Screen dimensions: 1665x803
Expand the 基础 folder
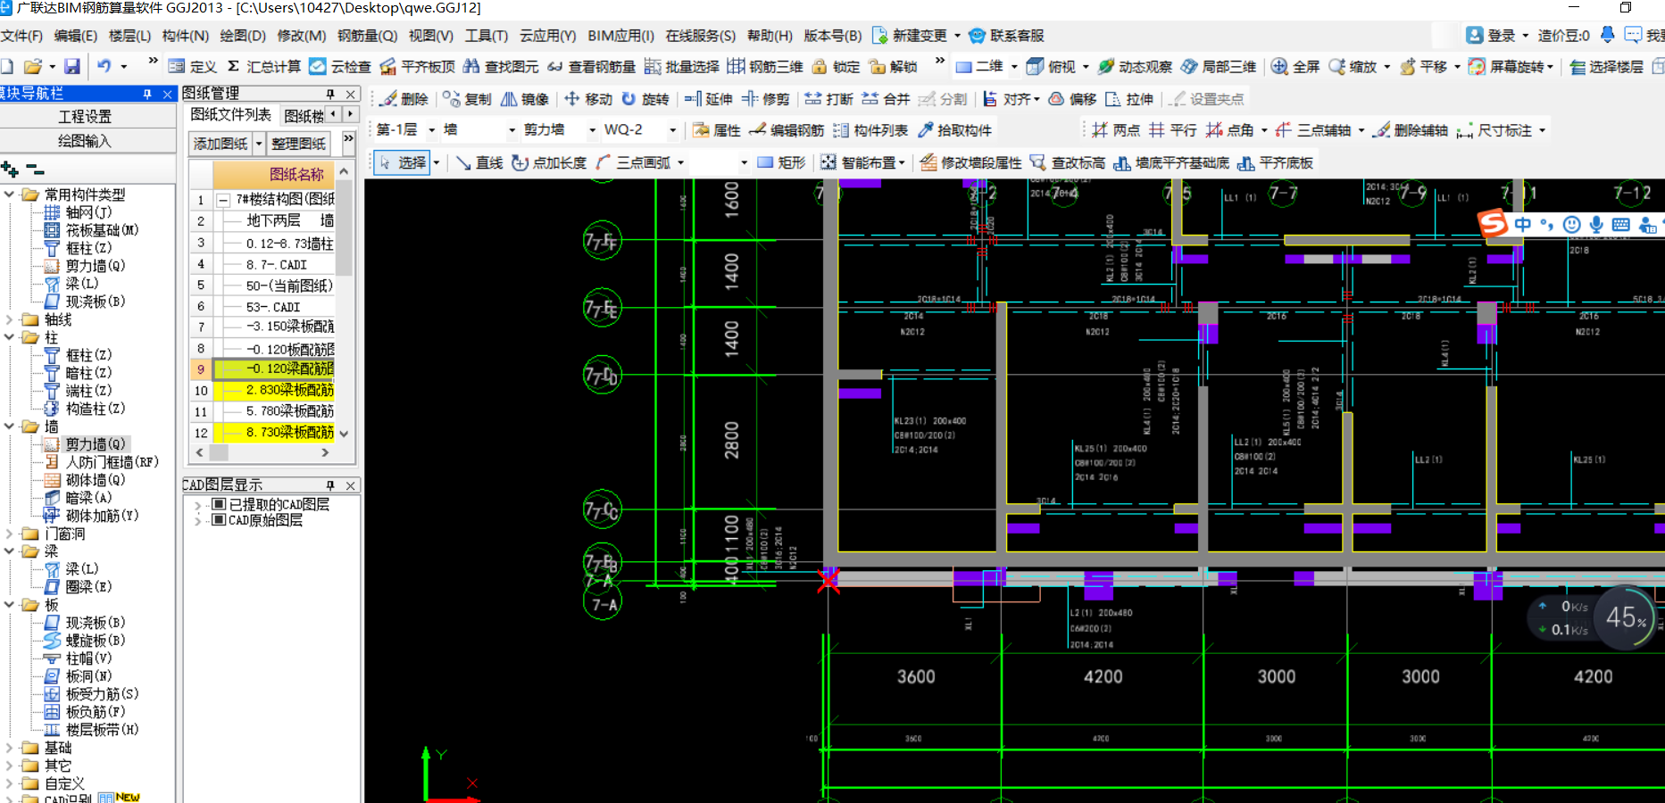tap(9, 748)
